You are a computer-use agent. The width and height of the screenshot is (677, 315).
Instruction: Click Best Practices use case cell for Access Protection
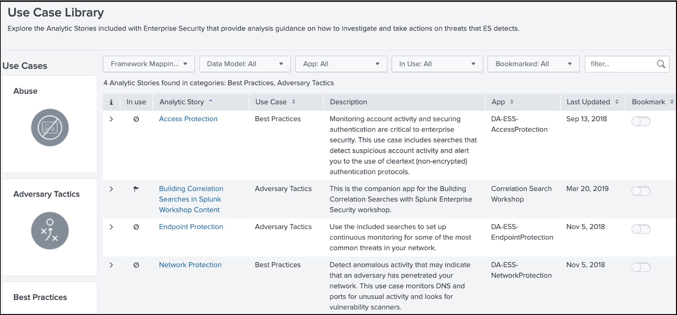(278, 119)
